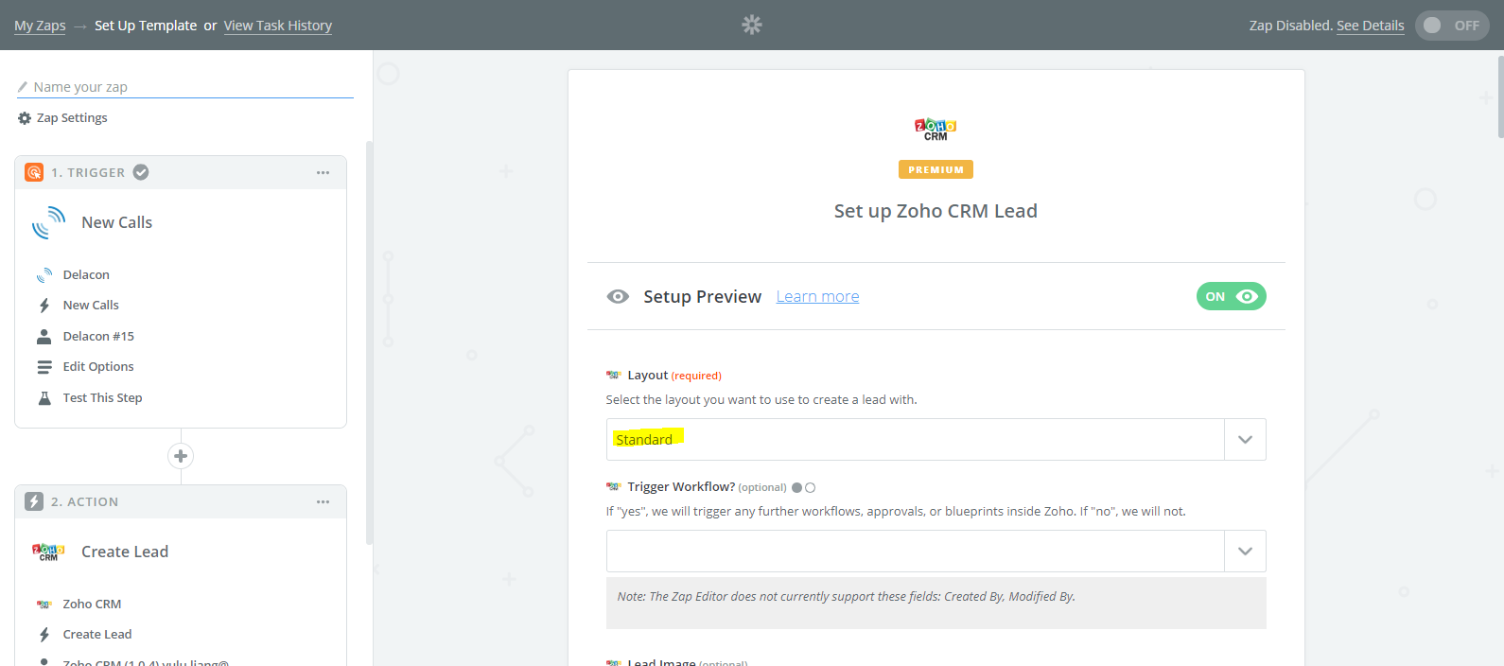Click the See Details link

1370,26
